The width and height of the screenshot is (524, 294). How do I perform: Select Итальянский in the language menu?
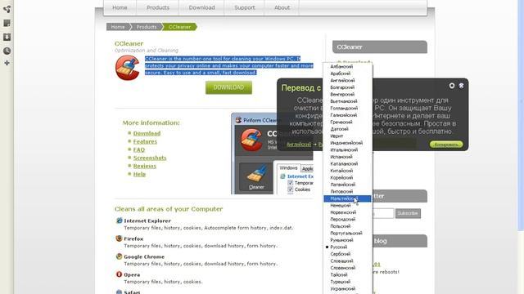coord(347,150)
